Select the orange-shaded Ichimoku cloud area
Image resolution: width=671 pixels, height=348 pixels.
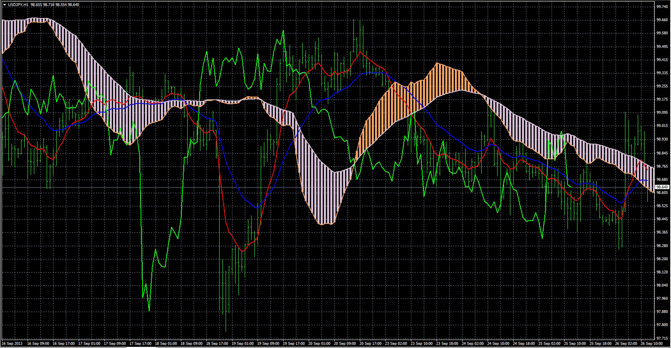(399, 104)
